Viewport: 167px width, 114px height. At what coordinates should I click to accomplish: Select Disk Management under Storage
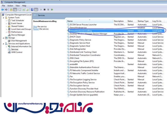click(x=19, y=41)
